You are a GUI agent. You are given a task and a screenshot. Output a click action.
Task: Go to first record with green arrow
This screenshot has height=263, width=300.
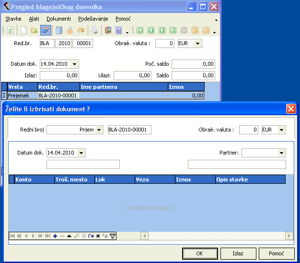coord(140,31)
